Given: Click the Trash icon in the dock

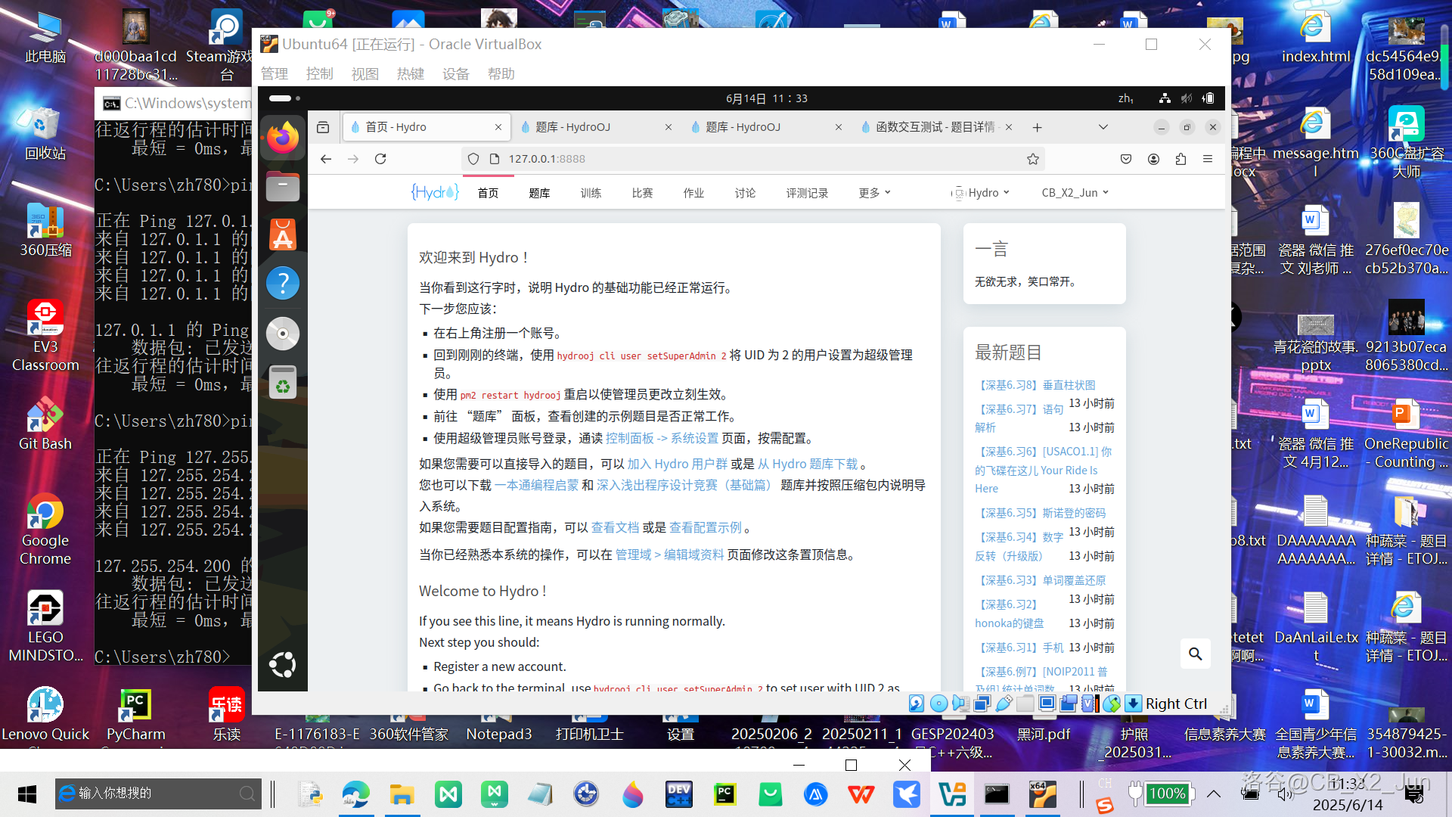Looking at the screenshot, I should pyautogui.click(x=283, y=384).
